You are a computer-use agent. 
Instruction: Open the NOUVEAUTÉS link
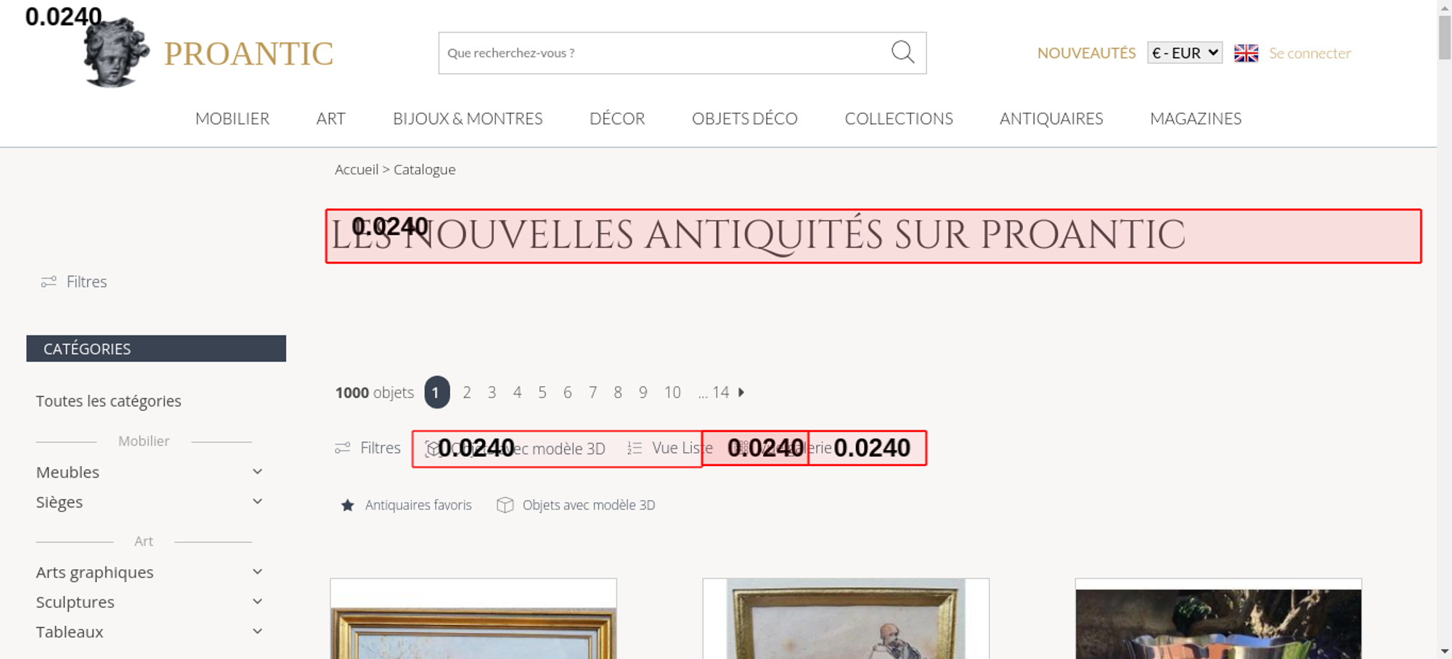1086,53
